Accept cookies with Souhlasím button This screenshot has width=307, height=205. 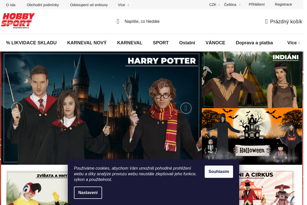[219, 172]
